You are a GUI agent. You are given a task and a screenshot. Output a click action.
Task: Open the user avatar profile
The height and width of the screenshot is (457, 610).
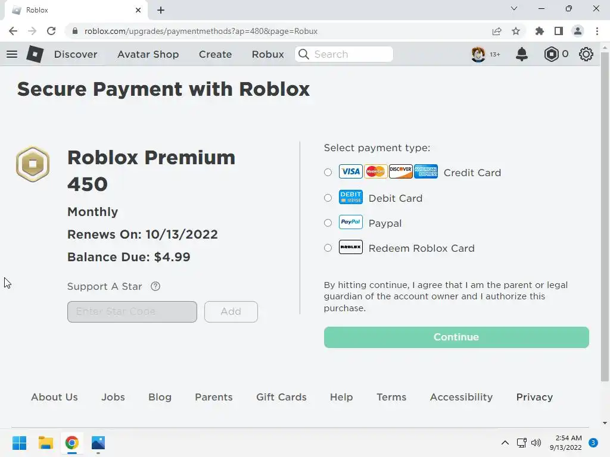pyautogui.click(x=478, y=54)
